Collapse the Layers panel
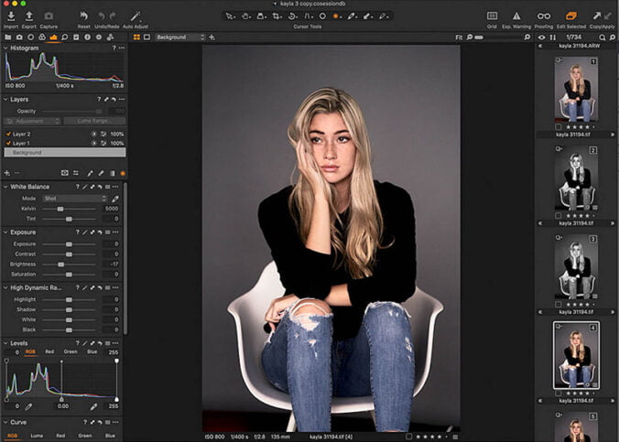619x442 pixels. [x=5, y=99]
